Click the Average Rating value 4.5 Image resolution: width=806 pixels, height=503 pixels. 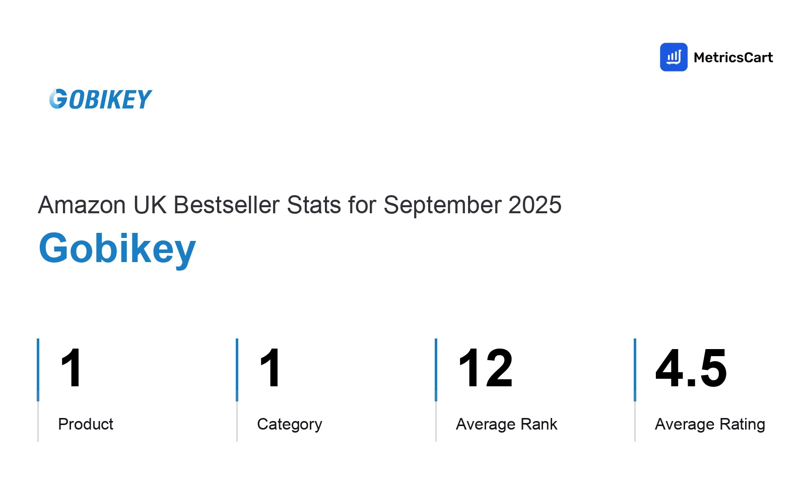pos(691,369)
